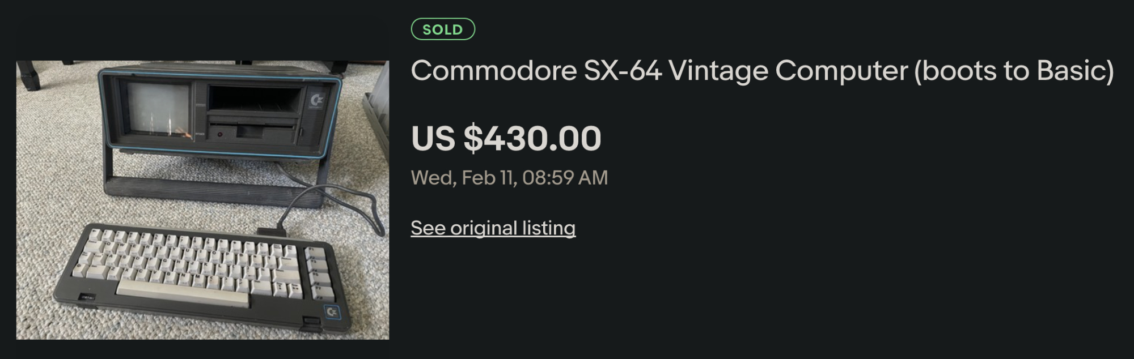Click the Commodore logo on the computer's front panel
The height and width of the screenshot is (359, 1134).
tap(316, 101)
